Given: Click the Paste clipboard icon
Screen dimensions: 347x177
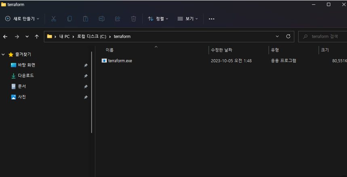Looking at the screenshot, I should [x=86, y=19].
